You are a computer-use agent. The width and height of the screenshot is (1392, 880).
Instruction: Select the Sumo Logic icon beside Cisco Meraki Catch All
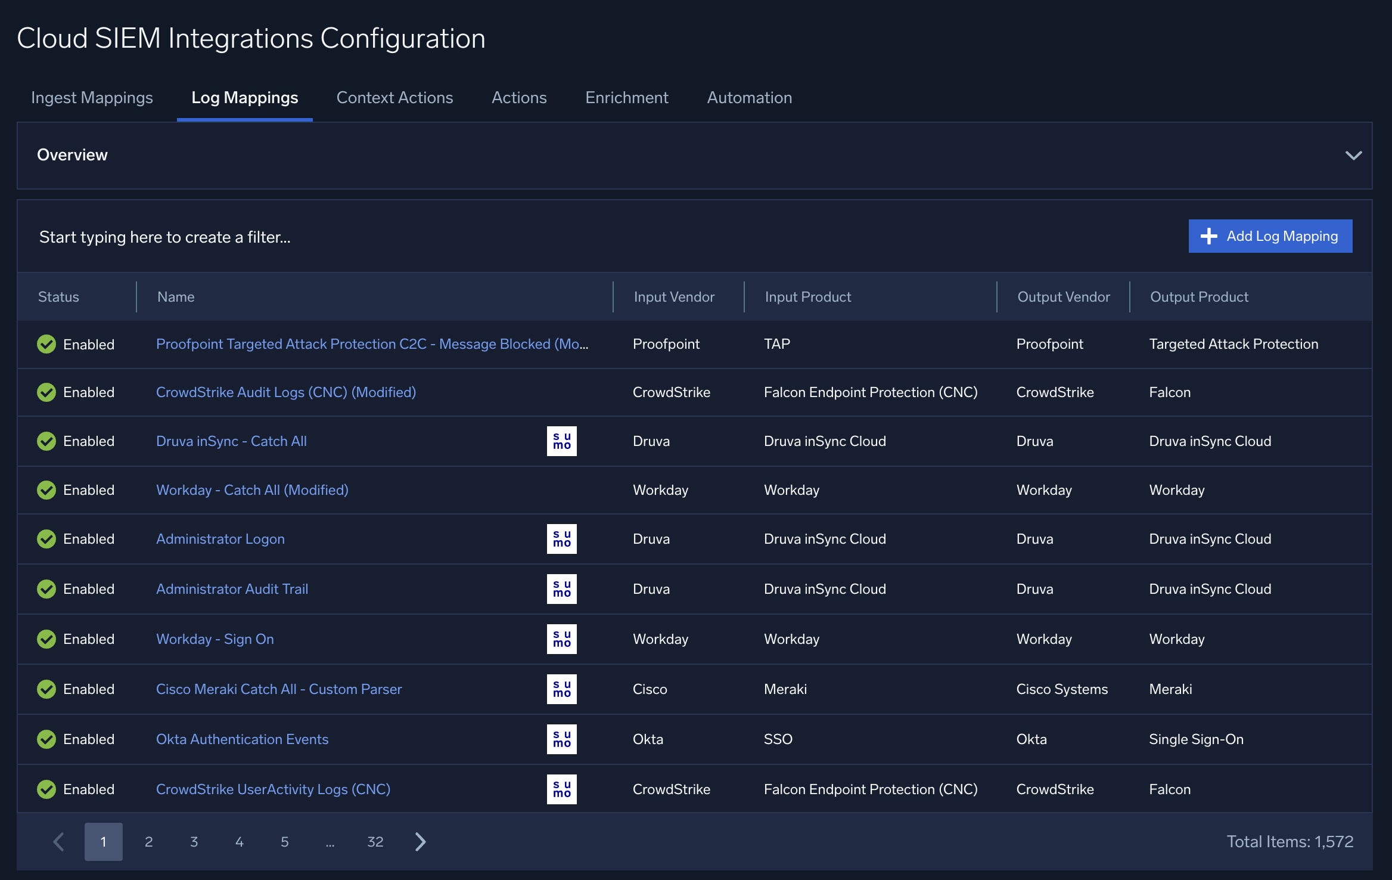(x=561, y=689)
